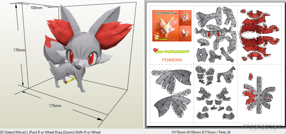Click the orange FENNEKIN title text
The width and height of the screenshot is (286, 134).
coord(172,60)
